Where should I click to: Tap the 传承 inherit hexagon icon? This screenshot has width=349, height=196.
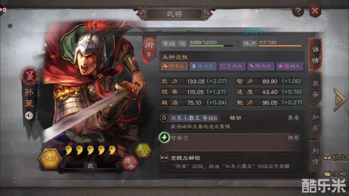pyautogui.click(x=130, y=163)
